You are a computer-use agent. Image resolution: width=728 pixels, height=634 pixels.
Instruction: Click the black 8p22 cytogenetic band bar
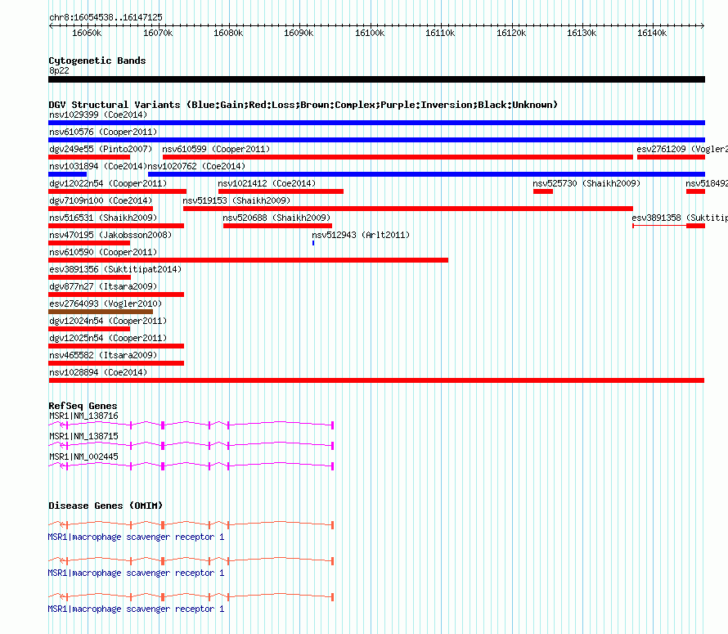(x=376, y=79)
